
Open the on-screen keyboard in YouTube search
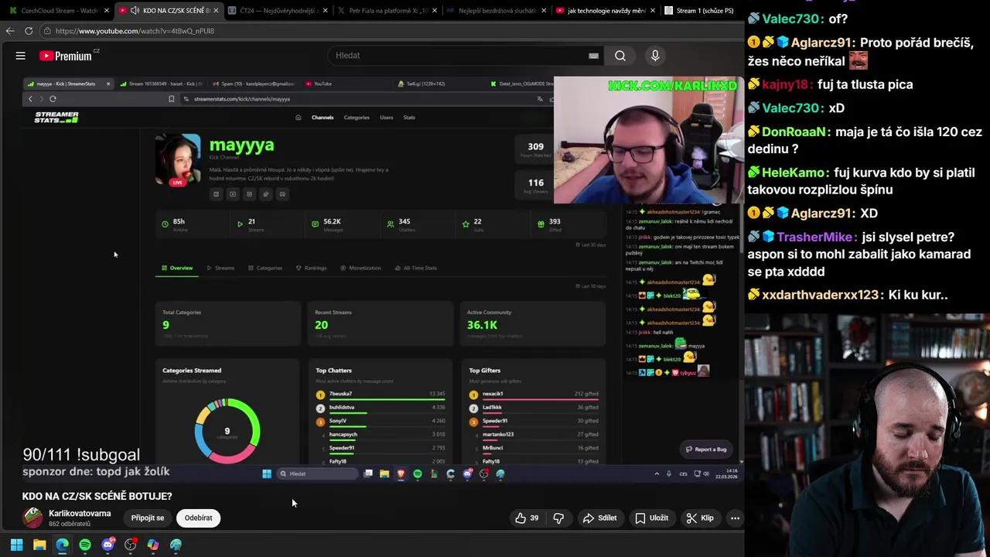pyautogui.click(x=593, y=56)
